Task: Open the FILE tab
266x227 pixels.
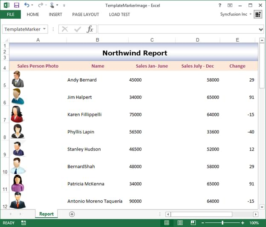Action: (11, 14)
